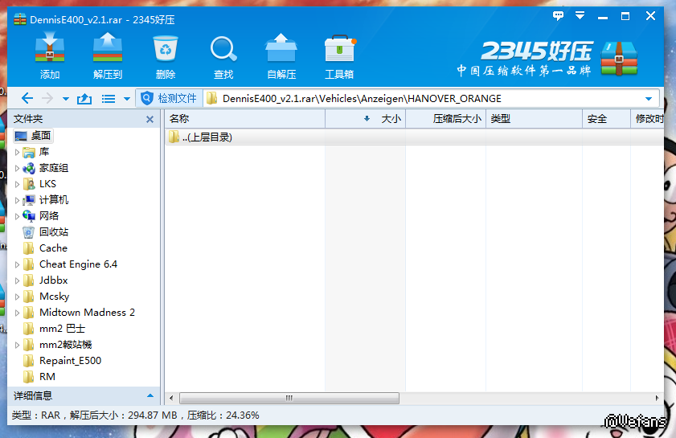This screenshot has width=676, height=438.
Task: Select the Repaint_E500 folder in tree
Action: (x=70, y=361)
